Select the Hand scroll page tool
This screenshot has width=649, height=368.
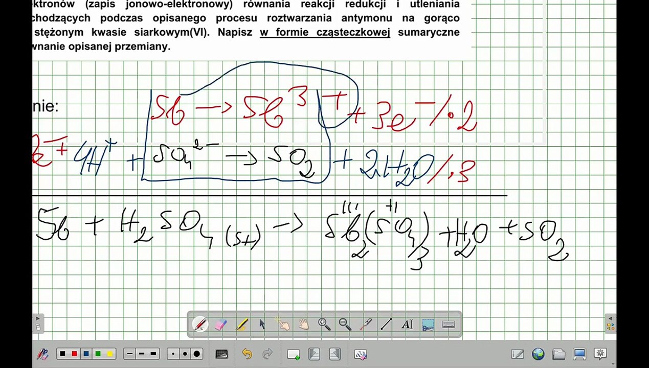(304, 324)
